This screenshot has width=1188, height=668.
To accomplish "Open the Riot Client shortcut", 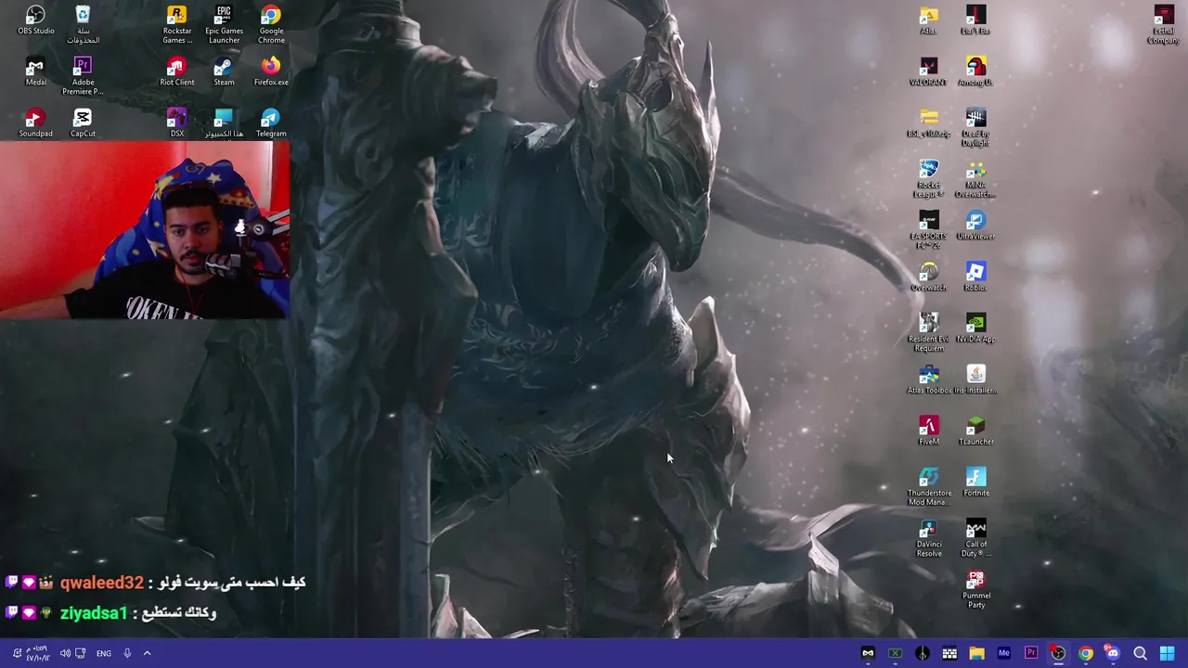I will (177, 71).
